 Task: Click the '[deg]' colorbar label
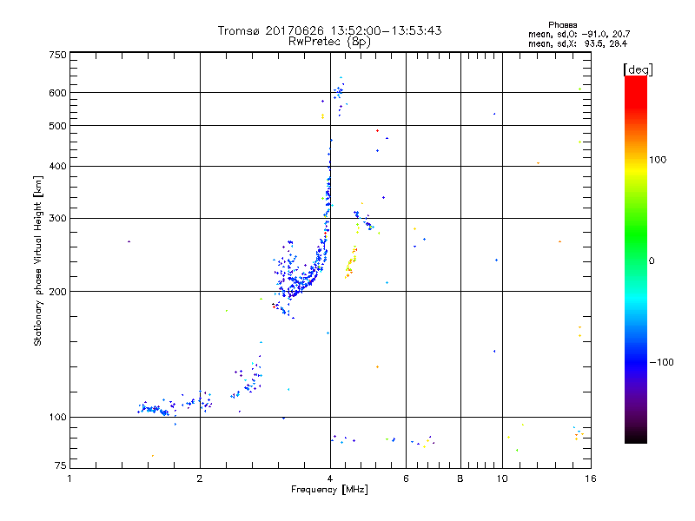[x=638, y=69]
